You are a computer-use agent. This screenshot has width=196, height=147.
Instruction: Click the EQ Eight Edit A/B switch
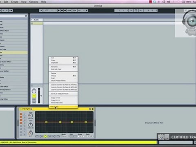tap(73, 136)
